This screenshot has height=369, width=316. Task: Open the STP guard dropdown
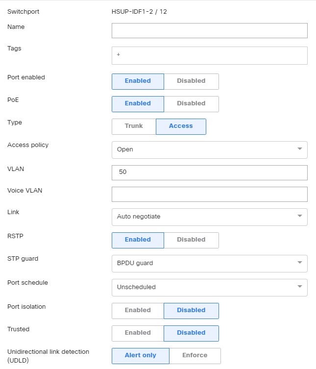pos(209,263)
